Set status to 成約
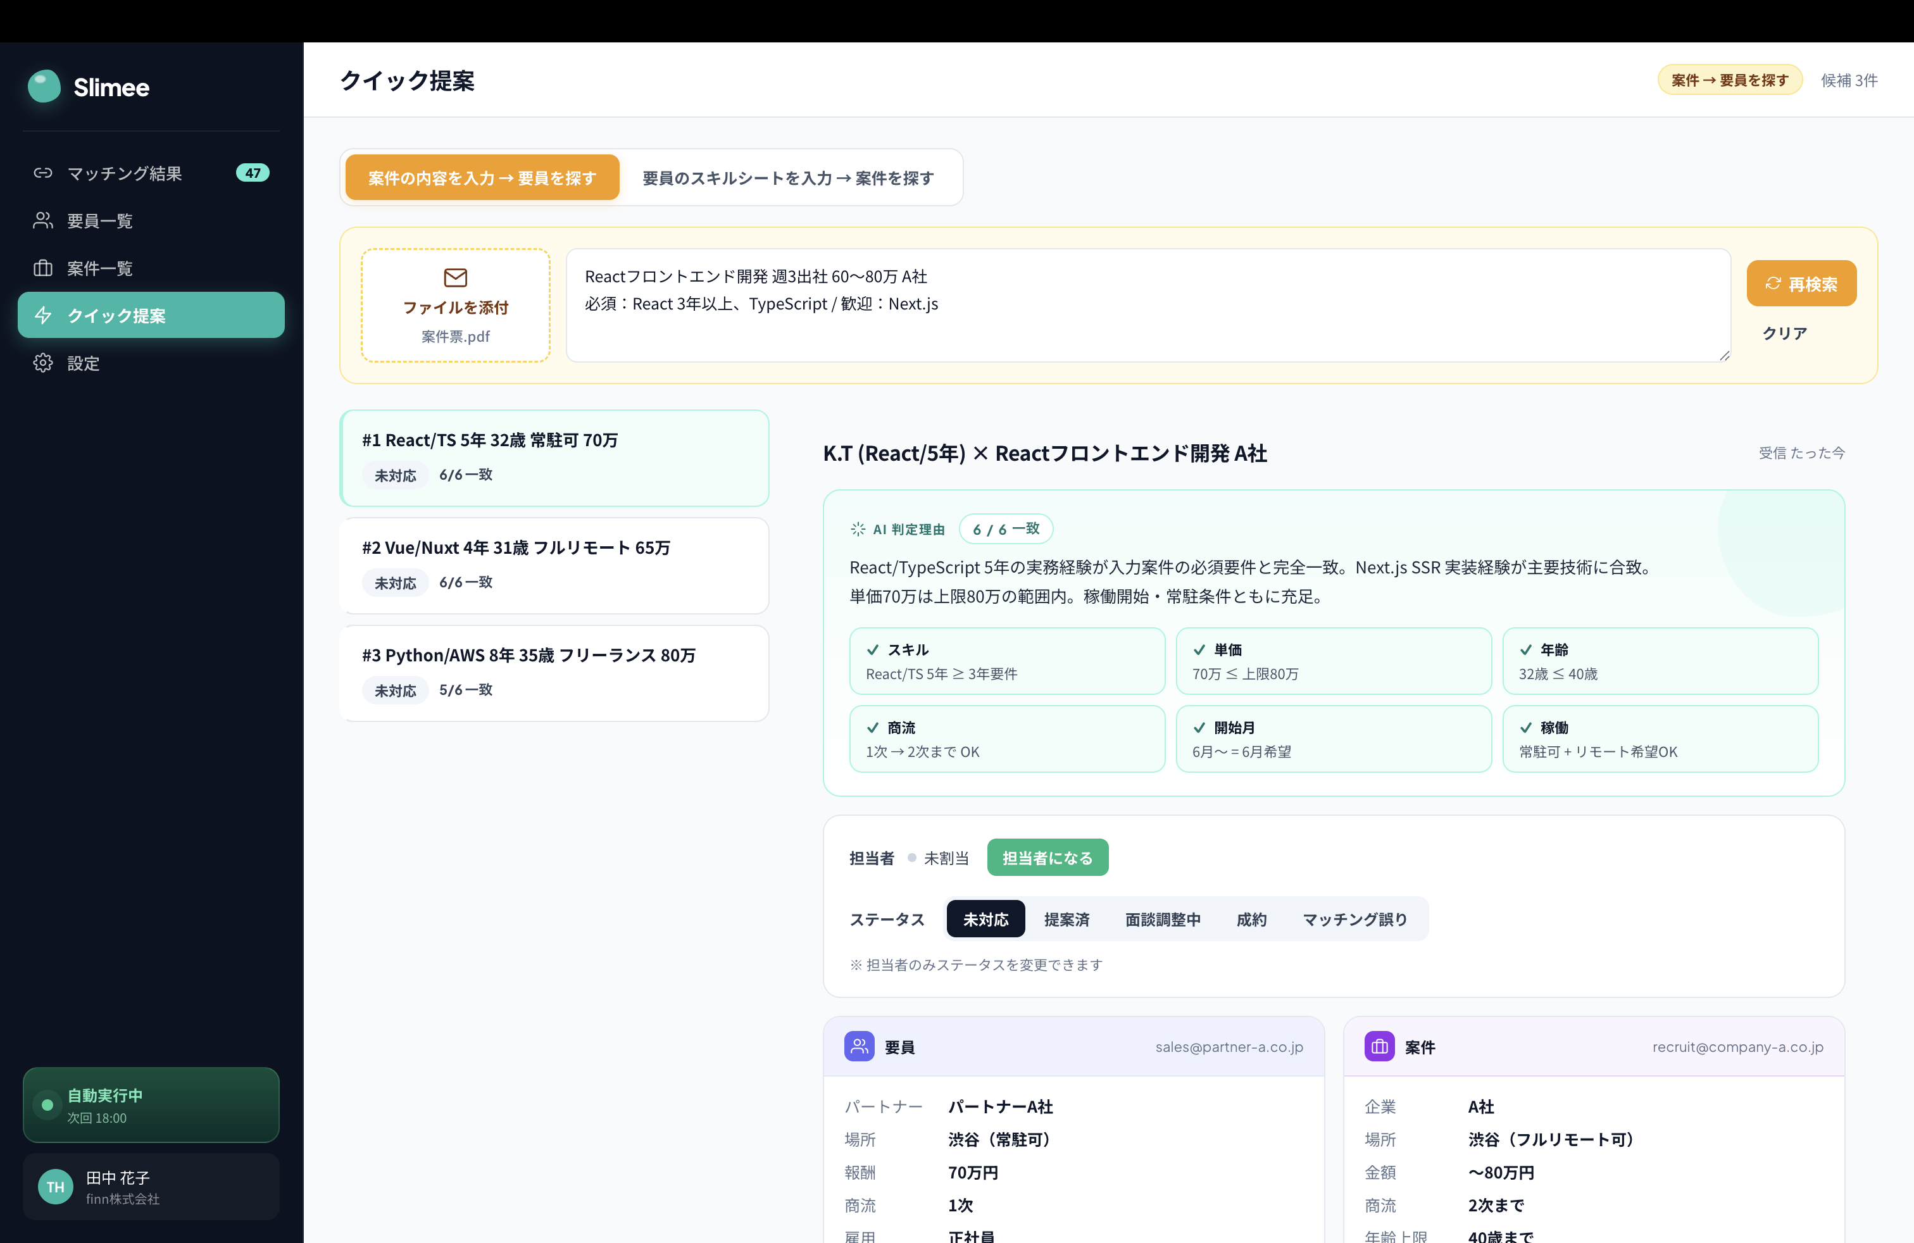This screenshot has height=1243, width=1914. coord(1251,919)
